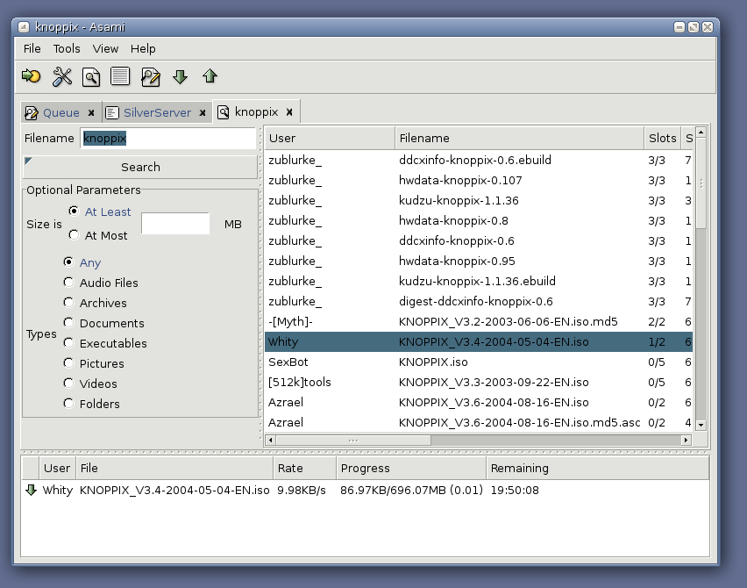Click the SilverServer tab icon
Image resolution: width=747 pixels, height=588 pixels.
(x=112, y=113)
